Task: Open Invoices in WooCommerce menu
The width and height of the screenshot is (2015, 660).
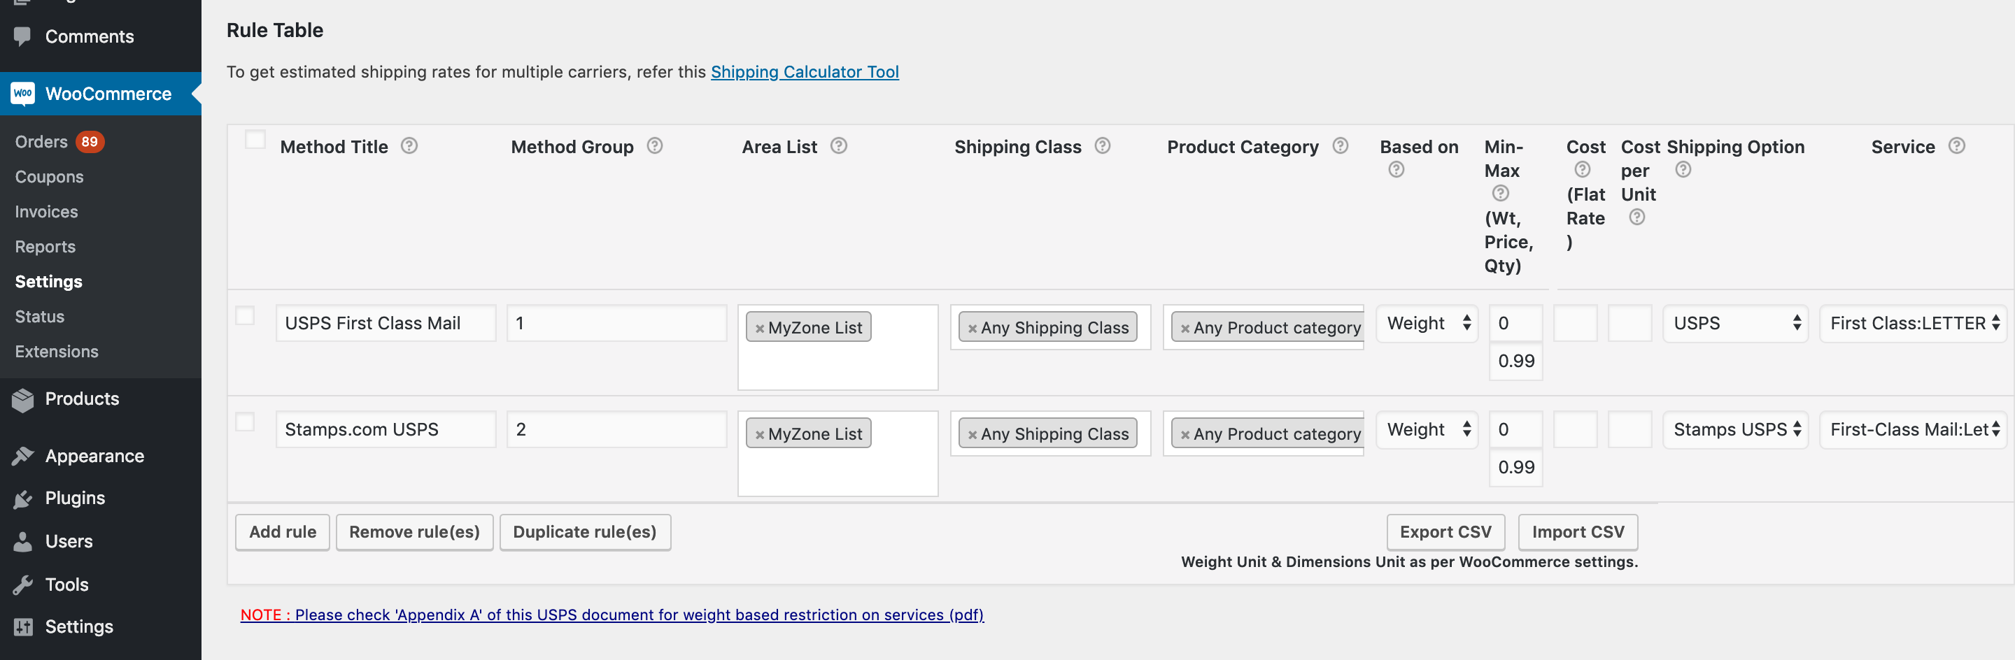Action: pyautogui.click(x=46, y=212)
